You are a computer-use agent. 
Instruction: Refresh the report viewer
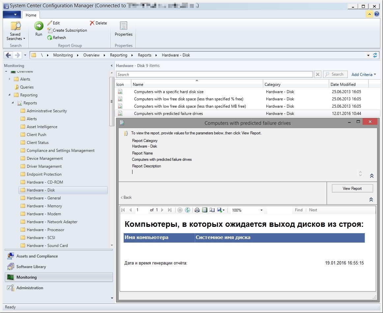click(x=188, y=210)
